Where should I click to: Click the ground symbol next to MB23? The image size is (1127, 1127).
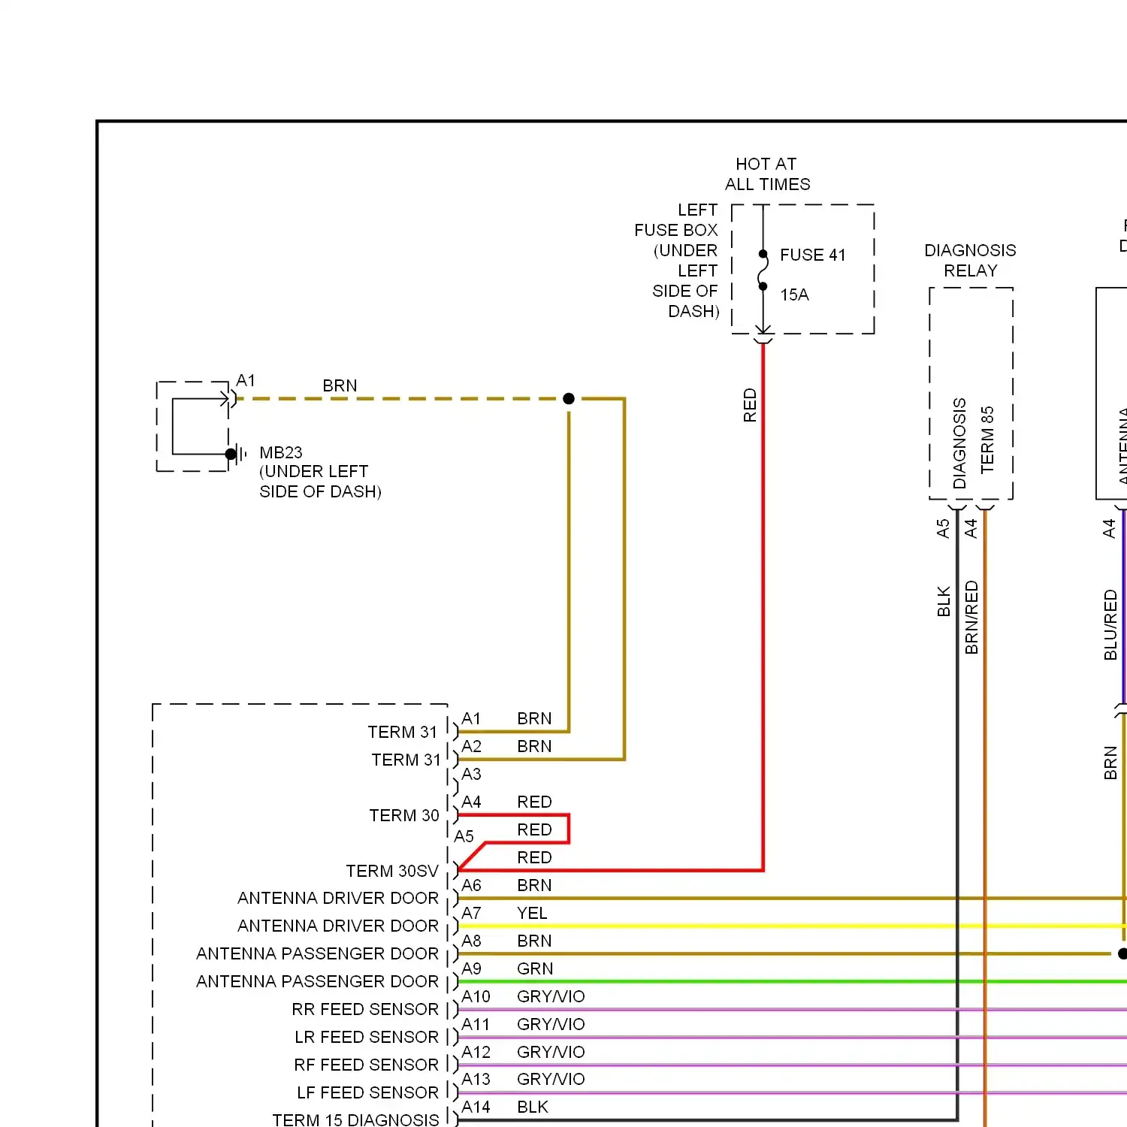pos(237,454)
